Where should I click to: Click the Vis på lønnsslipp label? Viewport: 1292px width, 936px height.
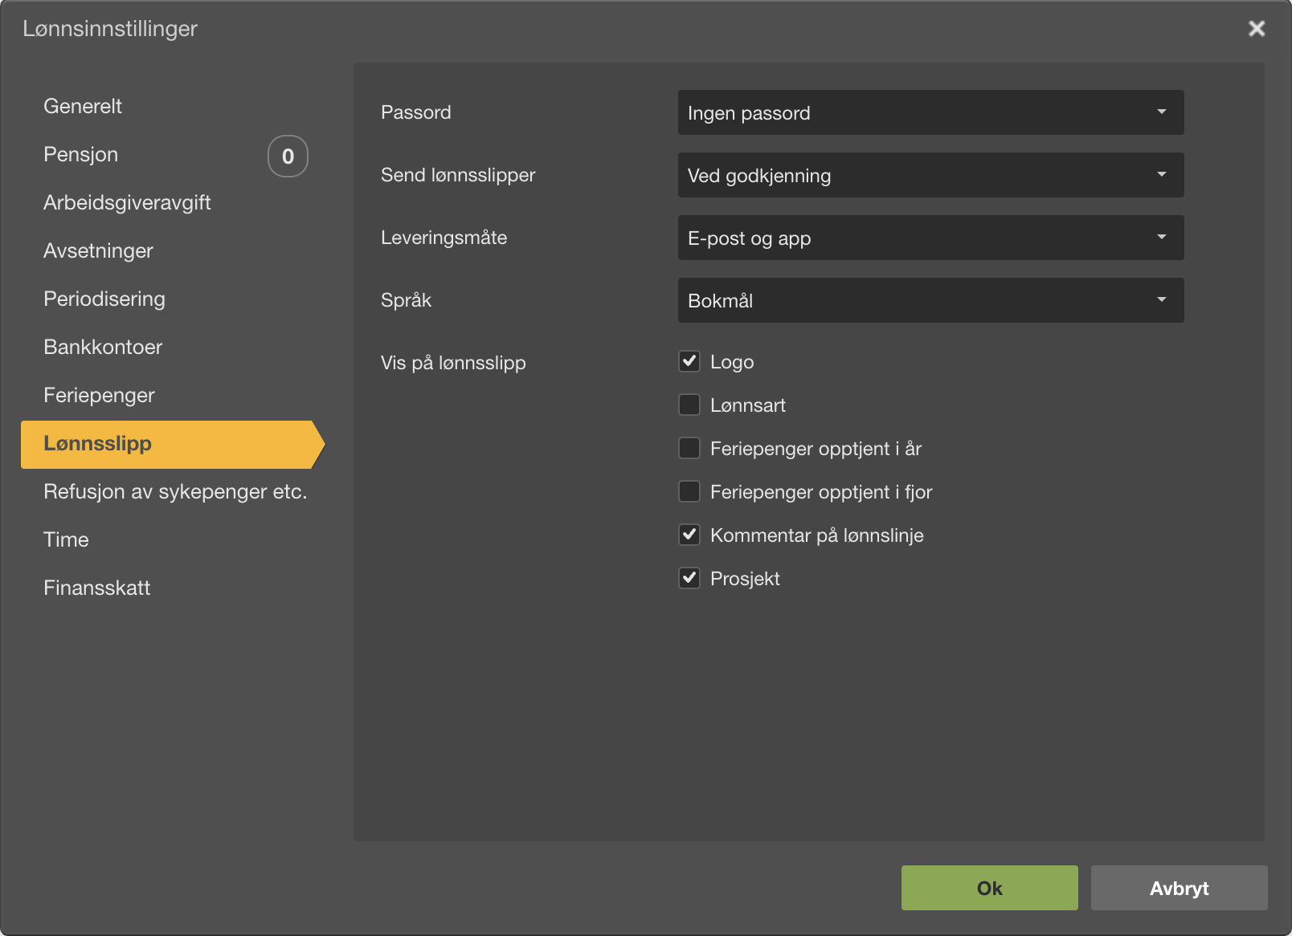(453, 363)
